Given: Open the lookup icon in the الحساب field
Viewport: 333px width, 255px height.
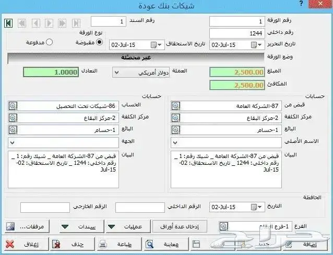Looking at the screenshot, I should coord(13,106).
